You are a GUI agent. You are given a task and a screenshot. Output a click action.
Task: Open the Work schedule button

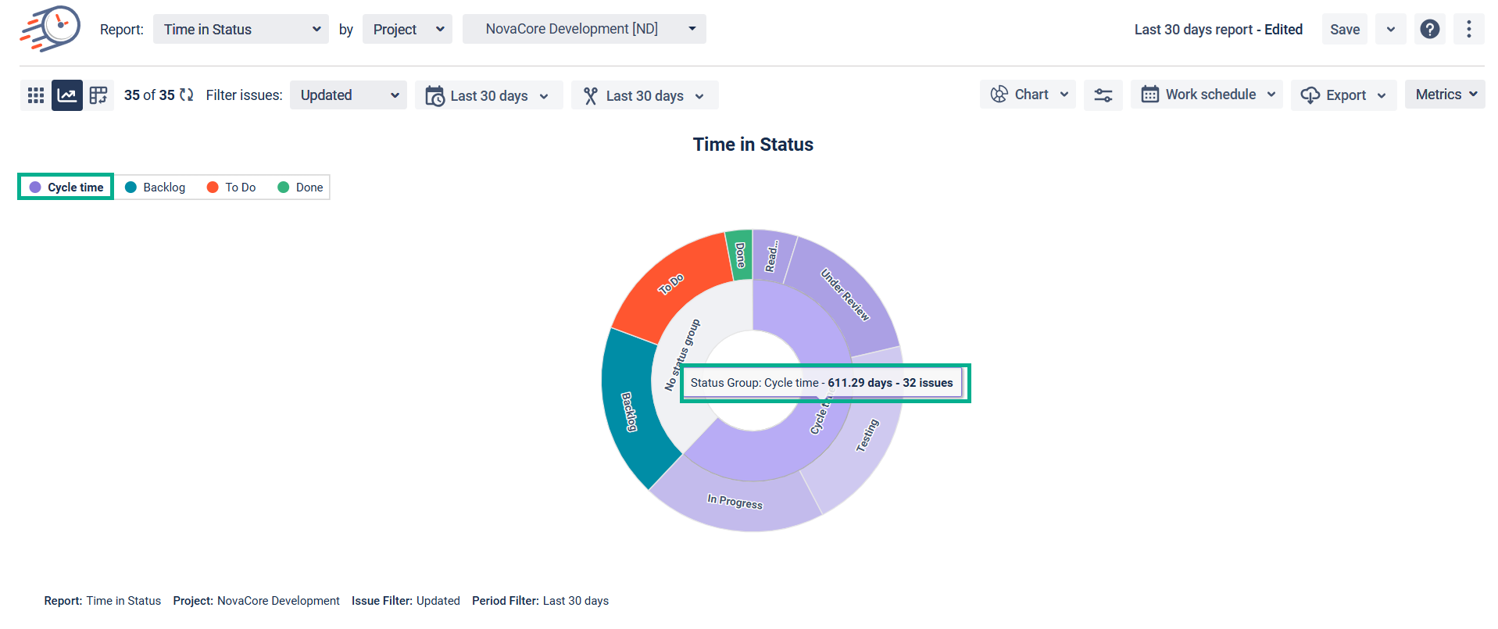[x=1207, y=95]
